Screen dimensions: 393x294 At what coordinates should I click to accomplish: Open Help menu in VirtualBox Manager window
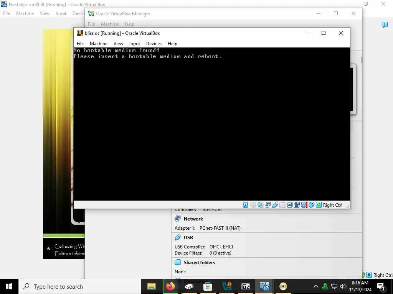pyautogui.click(x=129, y=24)
